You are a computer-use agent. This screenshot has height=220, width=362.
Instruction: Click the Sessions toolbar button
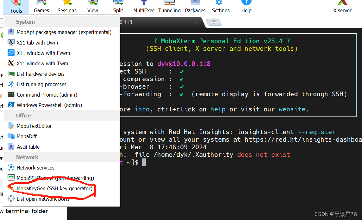(67, 7)
